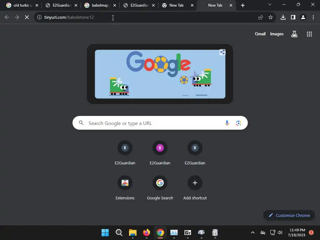This screenshot has width=320, height=240.
Task: Switch to fifth tab New Tab
Action: [x=176, y=5]
